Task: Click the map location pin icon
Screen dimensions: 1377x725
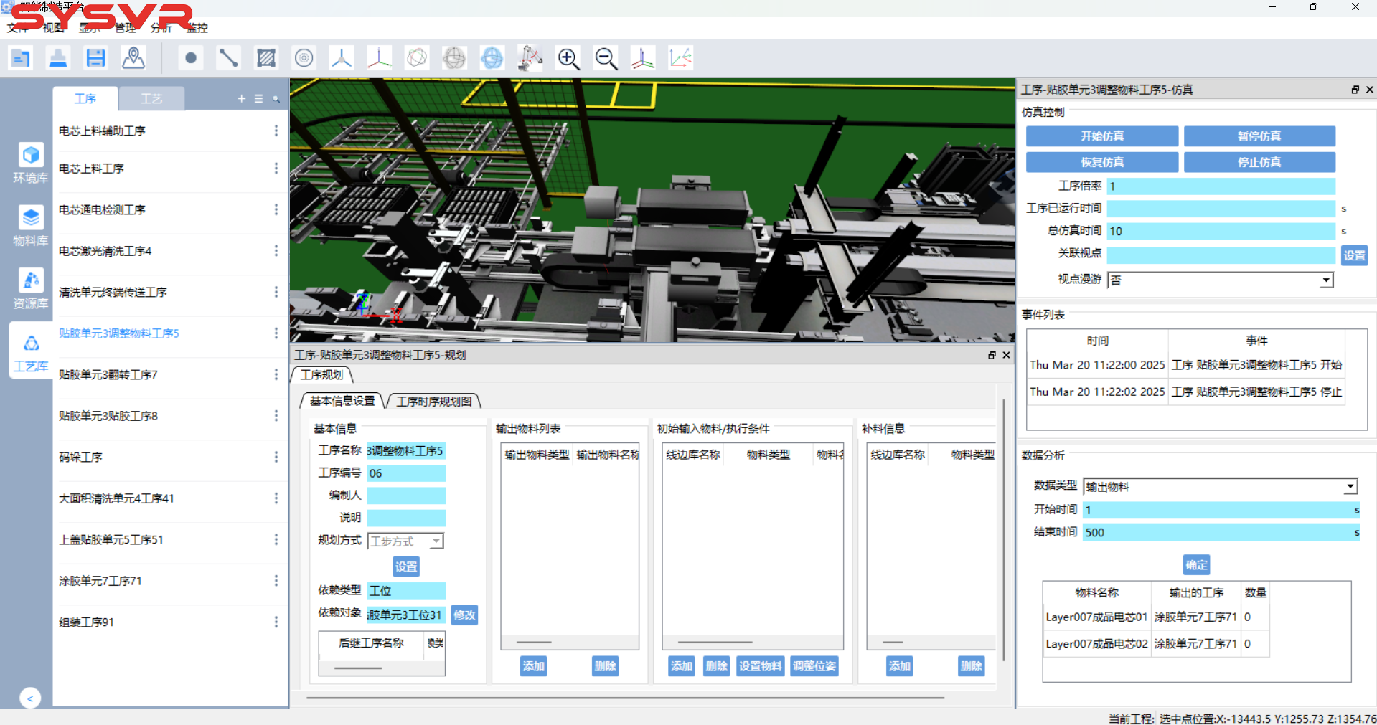Action: click(x=133, y=58)
